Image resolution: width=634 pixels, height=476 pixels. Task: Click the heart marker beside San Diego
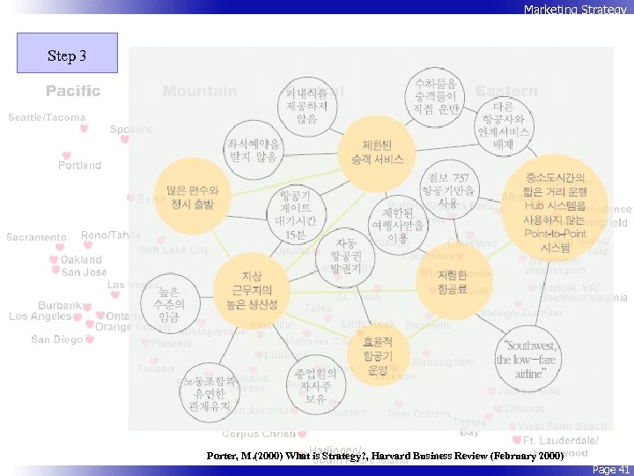tap(90, 339)
